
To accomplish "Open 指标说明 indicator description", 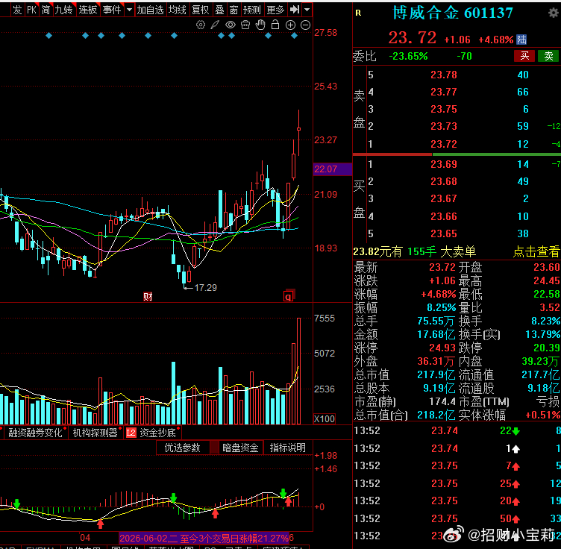I will point(288,448).
